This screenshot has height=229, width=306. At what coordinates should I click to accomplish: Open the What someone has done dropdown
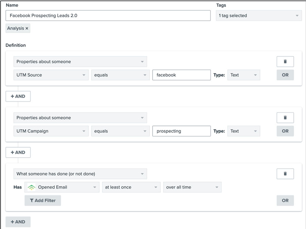(80, 174)
